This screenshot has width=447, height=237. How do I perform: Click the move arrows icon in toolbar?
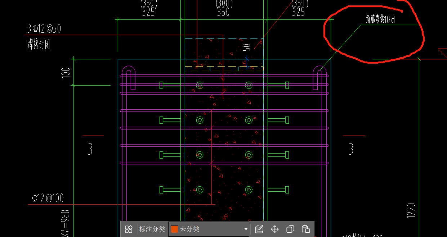(x=275, y=229)
